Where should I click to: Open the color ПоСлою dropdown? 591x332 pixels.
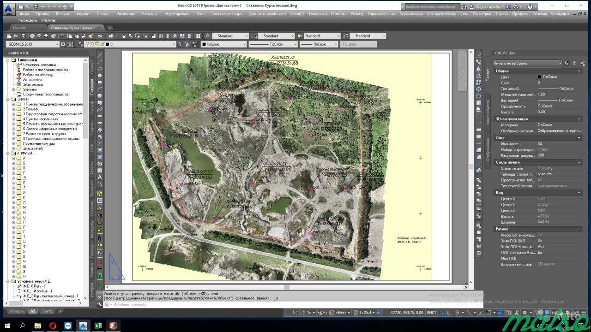pyautogui.click(x=224, y=44)
